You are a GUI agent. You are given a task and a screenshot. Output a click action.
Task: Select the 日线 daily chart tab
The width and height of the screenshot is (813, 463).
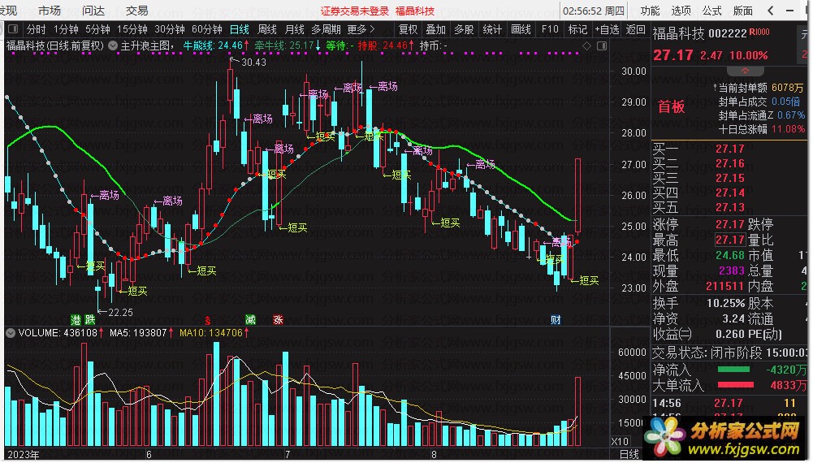pos(239,29)
